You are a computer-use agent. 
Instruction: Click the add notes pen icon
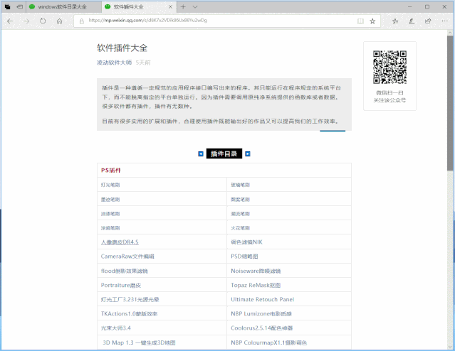[x=412, y=21]
